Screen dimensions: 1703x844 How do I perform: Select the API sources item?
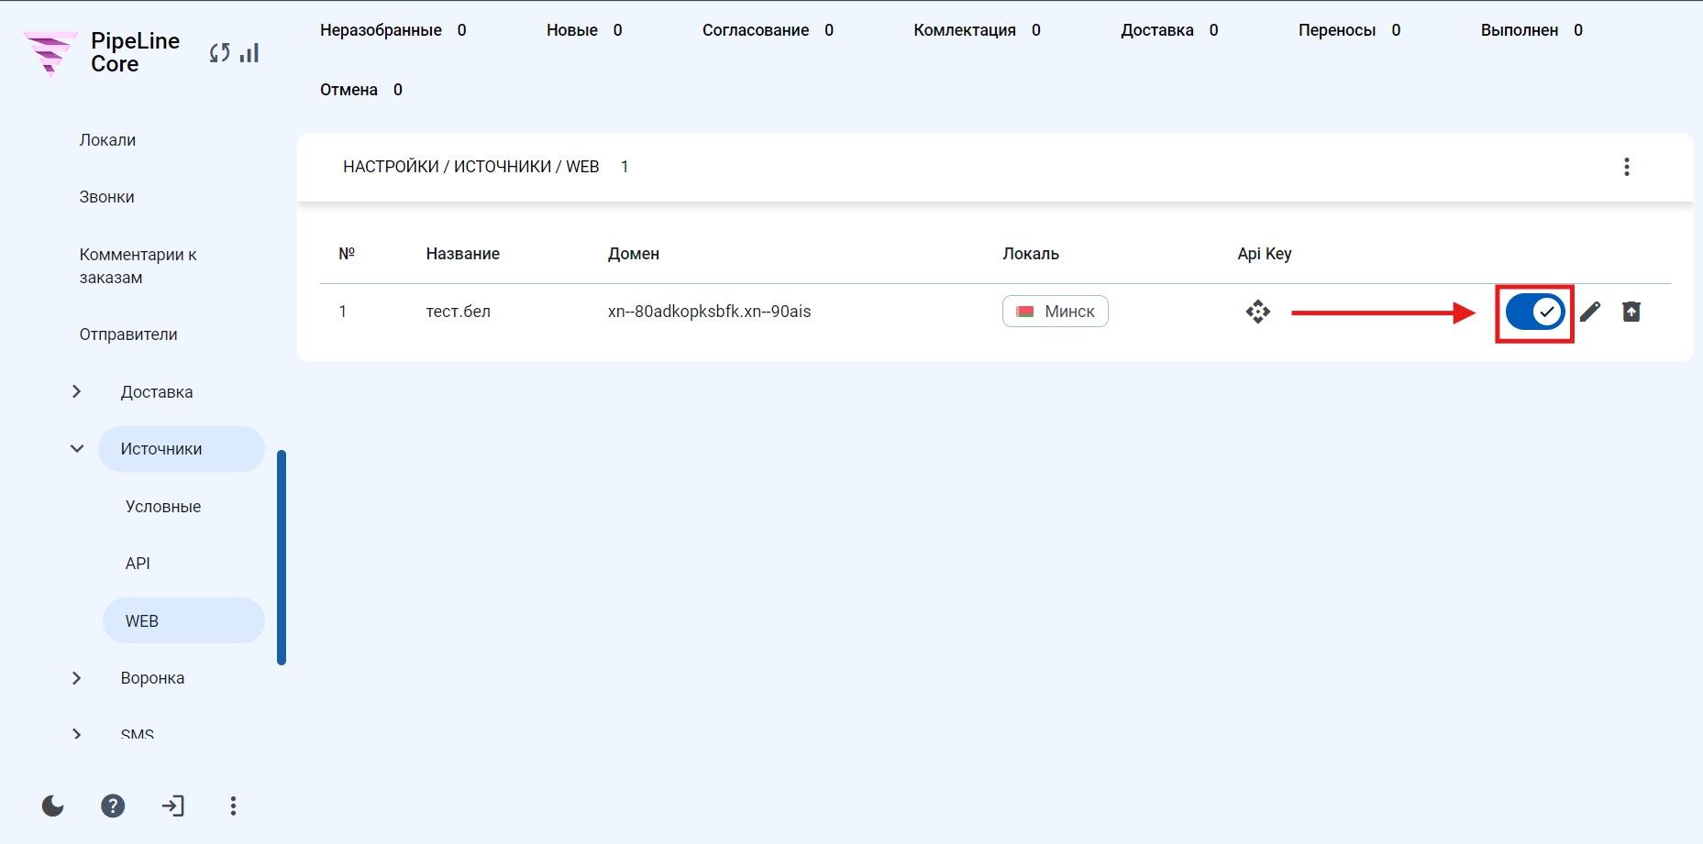click(x=138, y=564)
